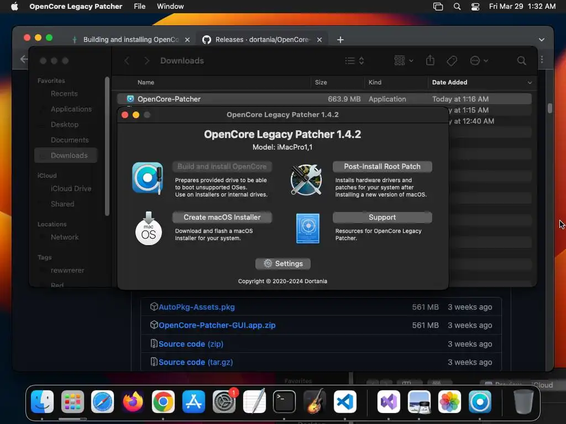Open Finder more actions dropdown
Screen dimensions: 566x424
click(x=479, y=61)
